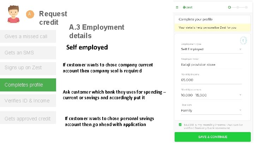Open the Gets an SMS step

(x=28, y=53)
